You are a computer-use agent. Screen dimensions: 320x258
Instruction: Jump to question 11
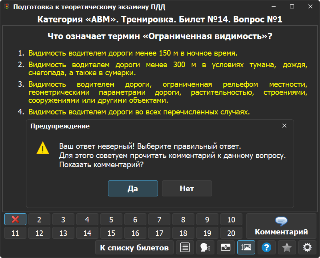15,233
